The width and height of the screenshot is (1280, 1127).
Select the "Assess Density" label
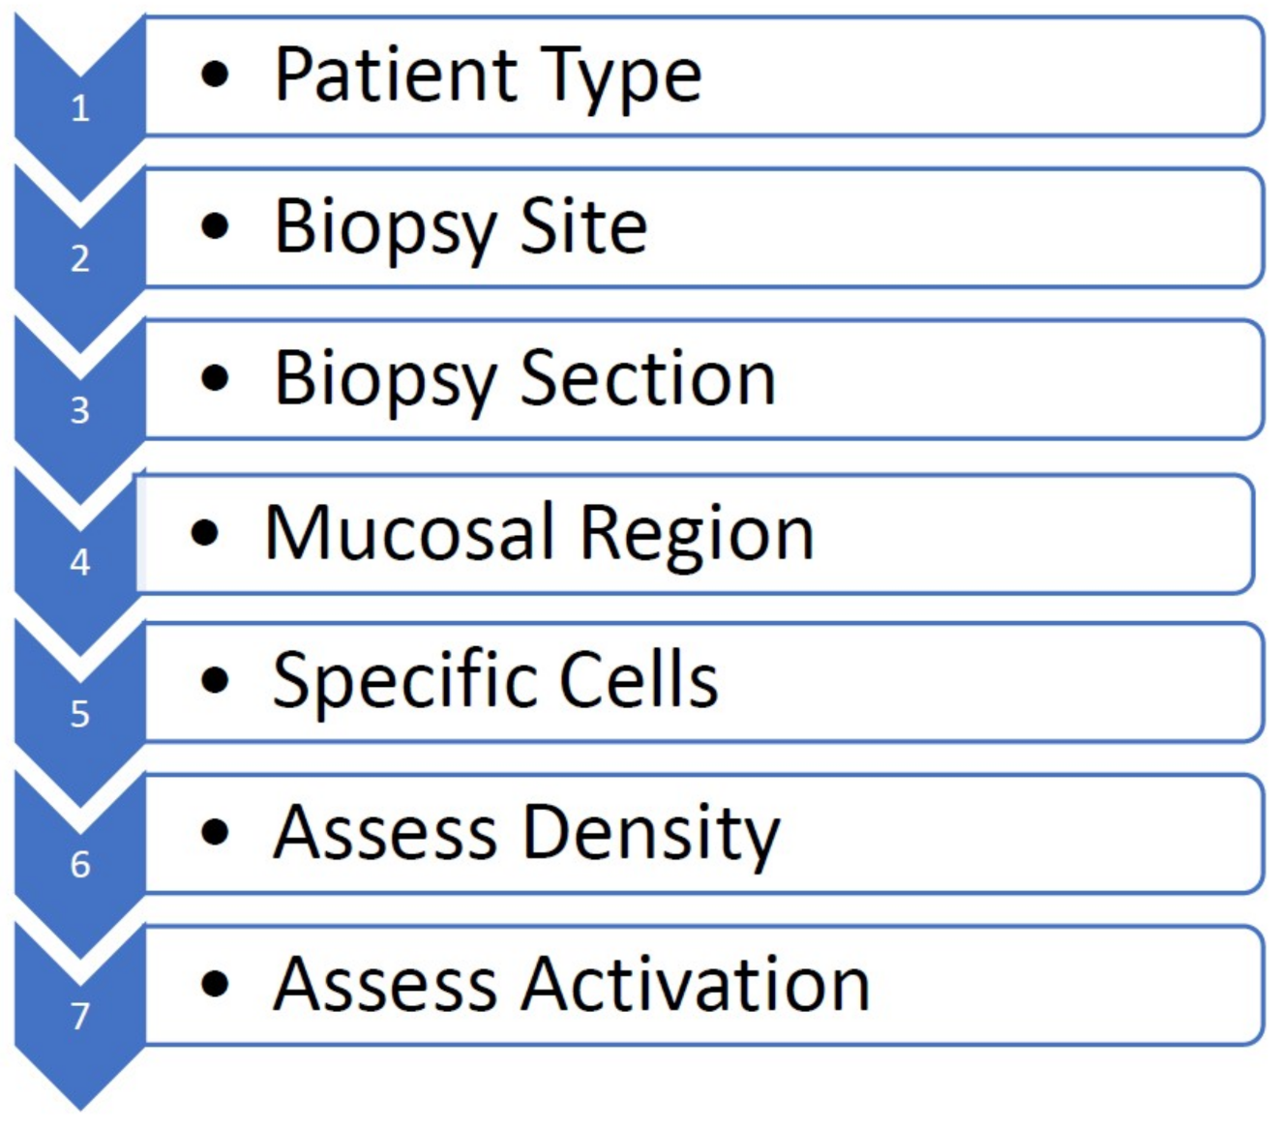(x=526, y=832)
